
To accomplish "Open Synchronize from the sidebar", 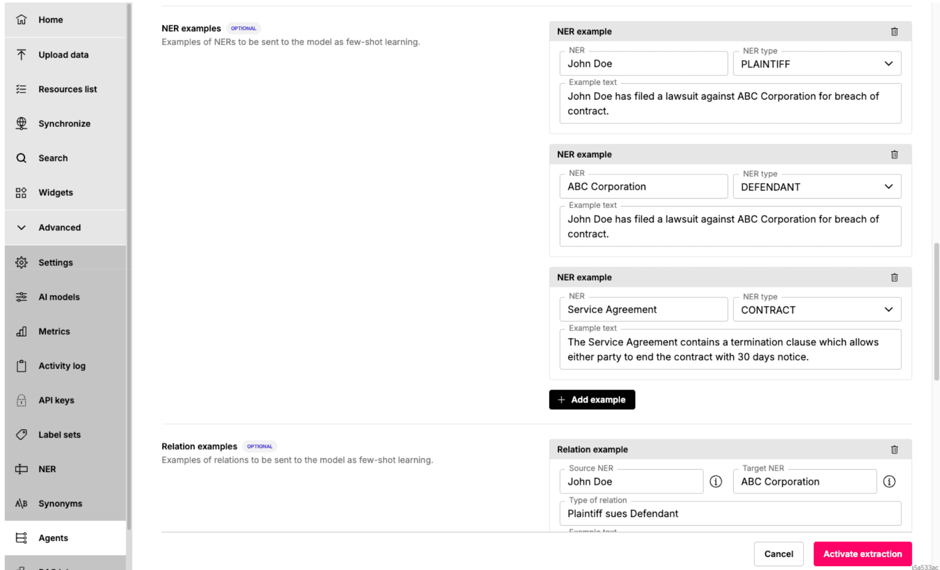I will (64, 124).
